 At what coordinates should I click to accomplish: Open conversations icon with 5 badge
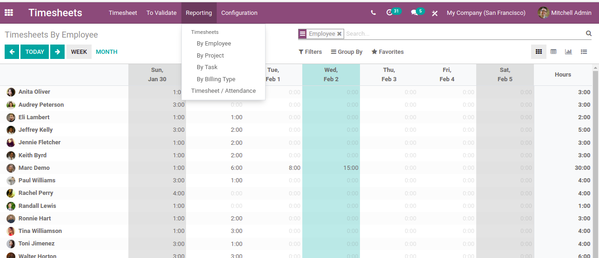(418, 12)
